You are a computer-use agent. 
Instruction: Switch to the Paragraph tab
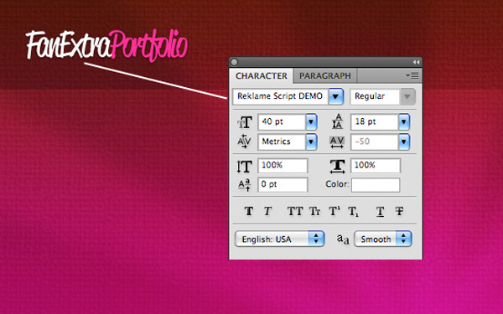point(325,76)
